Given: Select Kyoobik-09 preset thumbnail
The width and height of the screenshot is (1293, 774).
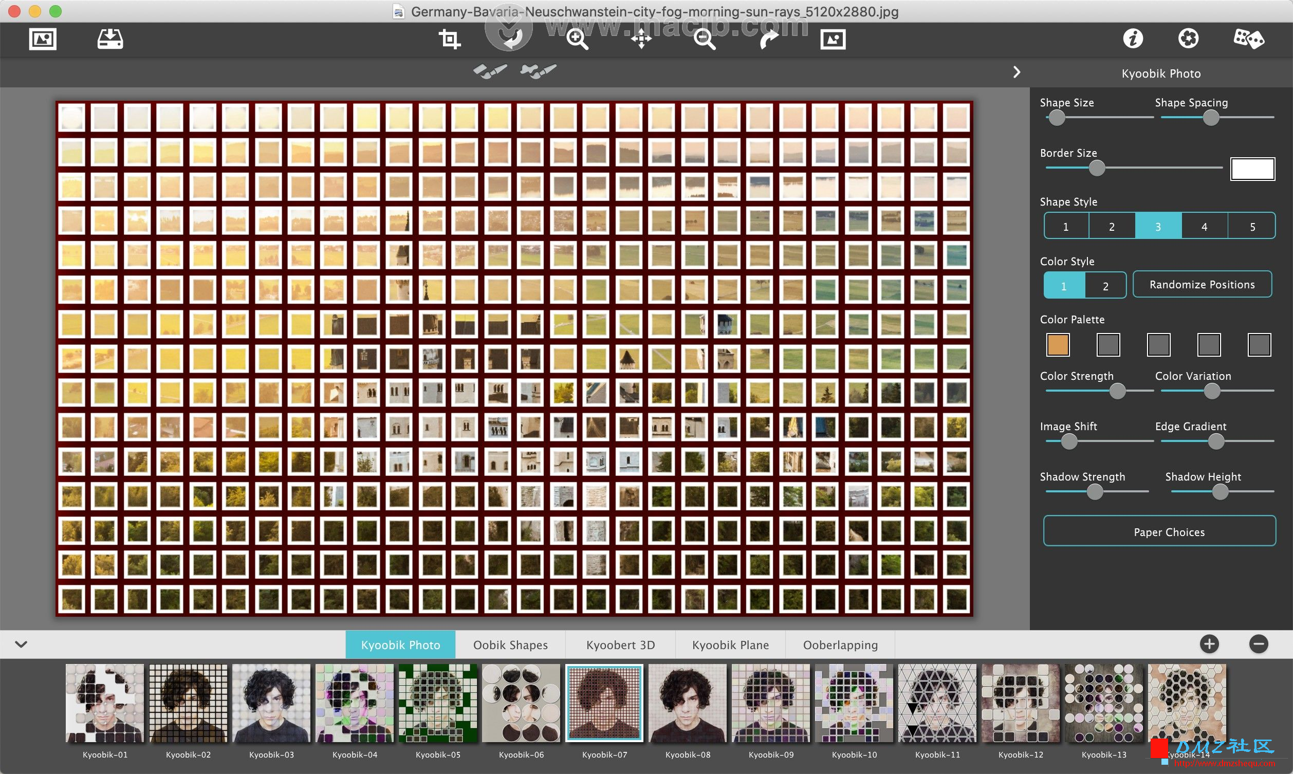Looking at the screenshot, I should (770, 703).
